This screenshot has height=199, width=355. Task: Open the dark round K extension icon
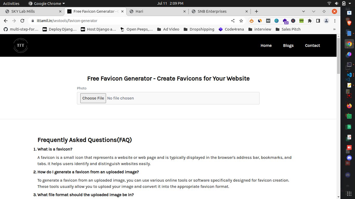(293, 21)
